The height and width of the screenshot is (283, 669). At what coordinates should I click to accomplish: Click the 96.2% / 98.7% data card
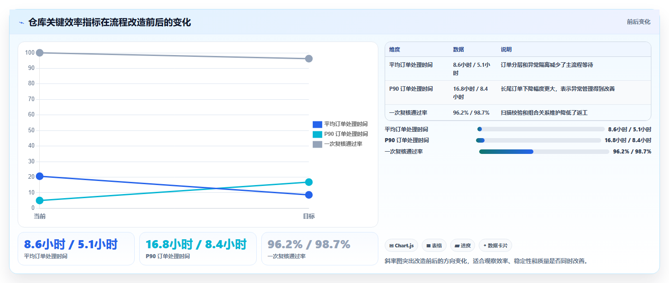[320, 249]
